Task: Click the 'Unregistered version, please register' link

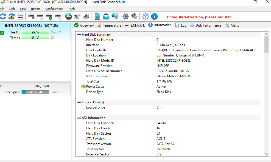Action: click(199, 17)
